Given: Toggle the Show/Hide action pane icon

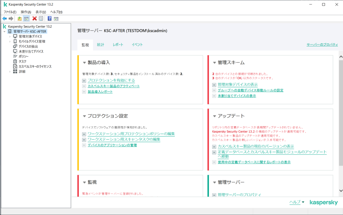Looking at the screenshot, I should click(56, 19).
